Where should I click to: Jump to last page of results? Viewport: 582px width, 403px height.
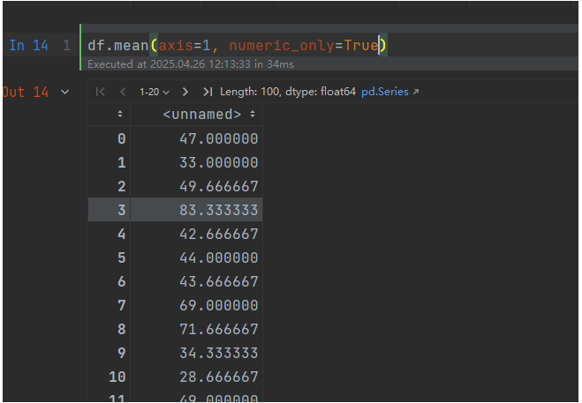(x=208, y=92)
